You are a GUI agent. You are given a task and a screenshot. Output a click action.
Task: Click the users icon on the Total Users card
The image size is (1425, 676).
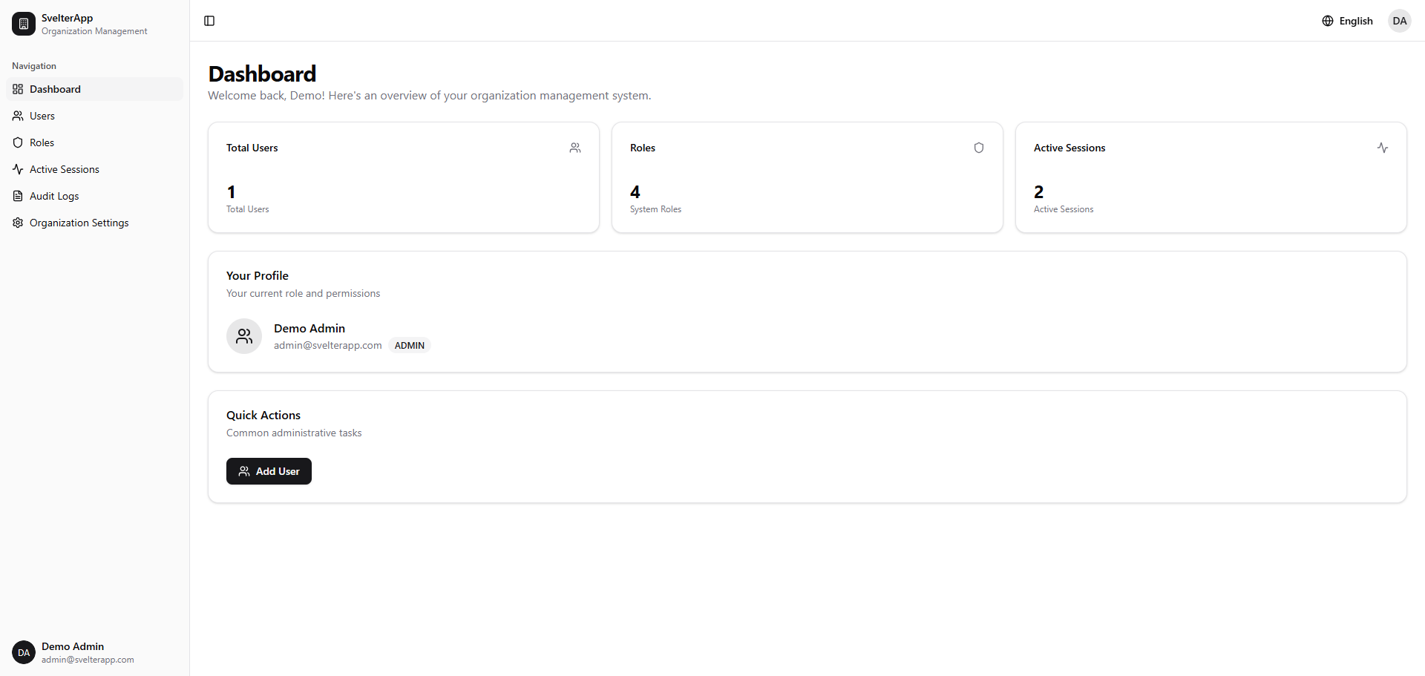coord(574,148)
